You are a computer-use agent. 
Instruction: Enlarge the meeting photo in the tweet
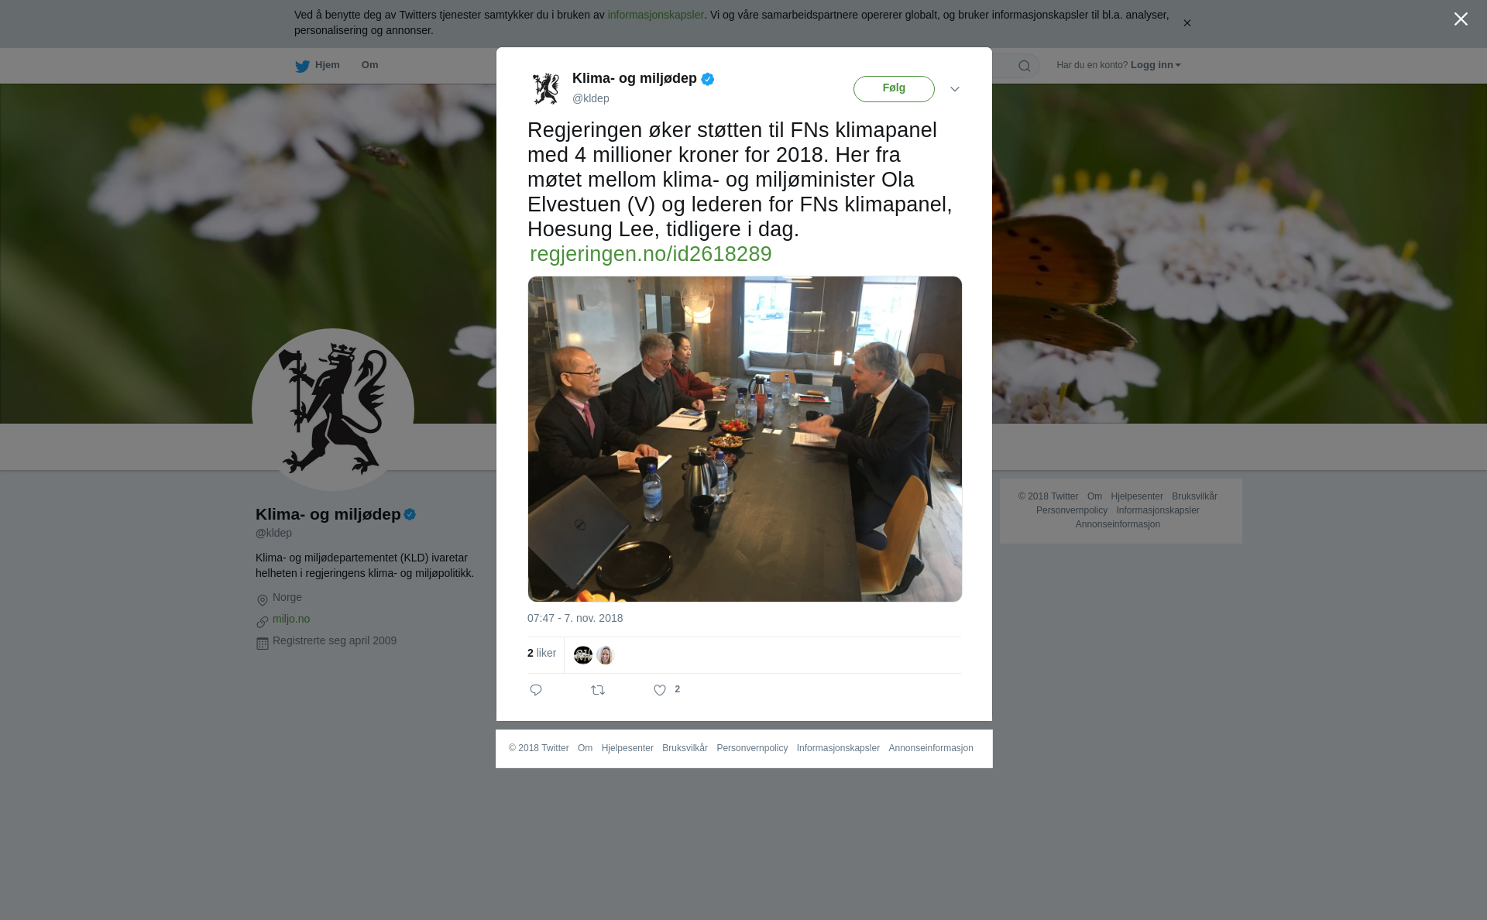tap(745, 439)
